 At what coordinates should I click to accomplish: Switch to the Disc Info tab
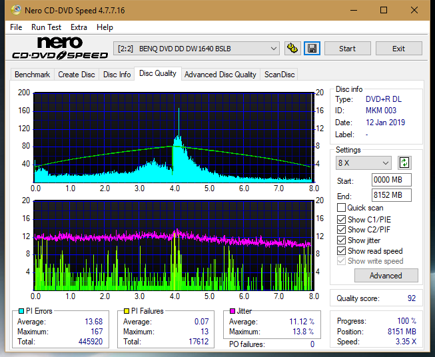(117, 75)
